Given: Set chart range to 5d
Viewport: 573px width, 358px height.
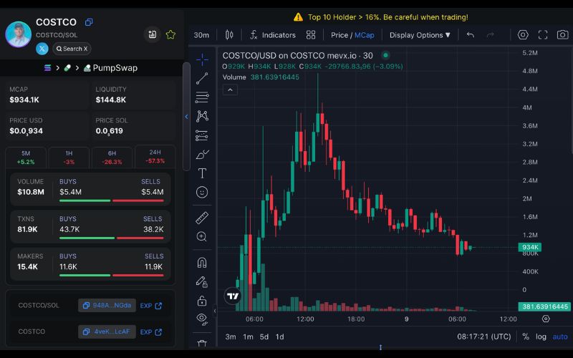Looking at the screenshot, I should [264, 337].
